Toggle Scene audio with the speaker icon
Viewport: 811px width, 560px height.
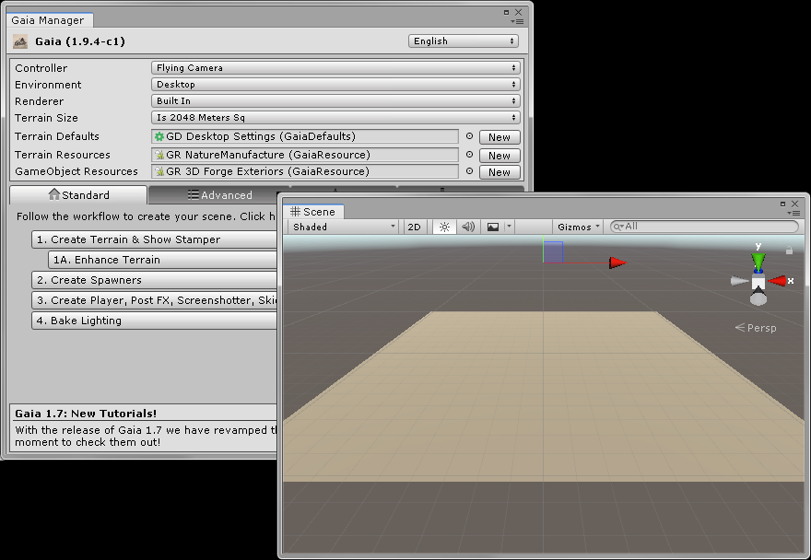[468, 227]
